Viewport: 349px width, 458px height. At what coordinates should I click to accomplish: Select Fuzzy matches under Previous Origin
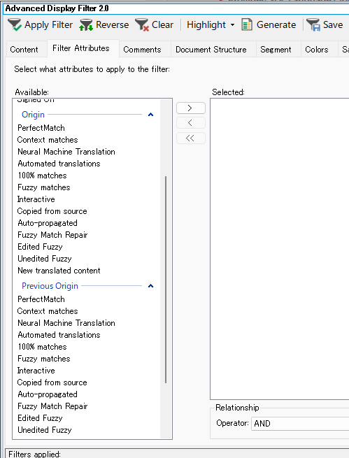tap(44, 359)
